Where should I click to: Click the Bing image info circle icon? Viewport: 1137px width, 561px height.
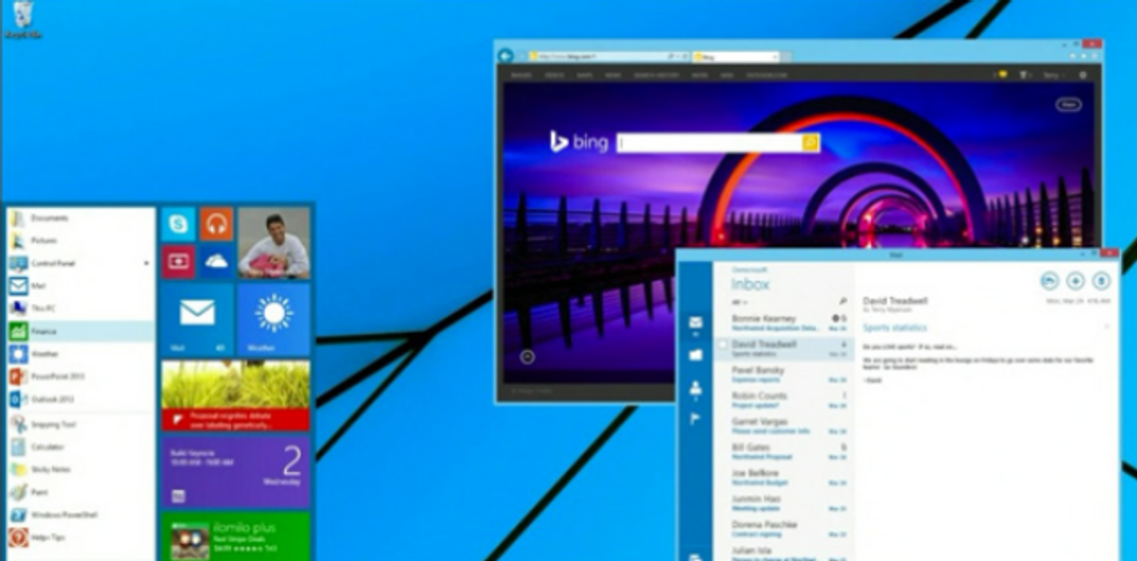tap(528, 356)
